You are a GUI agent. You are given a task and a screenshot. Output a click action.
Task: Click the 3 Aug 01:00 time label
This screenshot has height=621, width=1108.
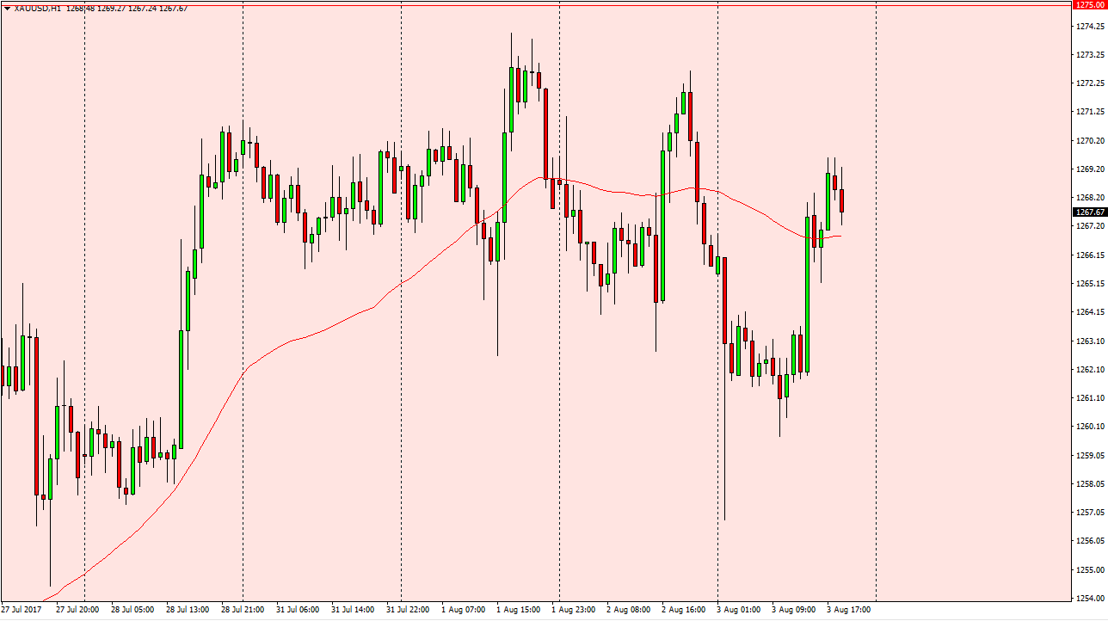tap(739, 610)
